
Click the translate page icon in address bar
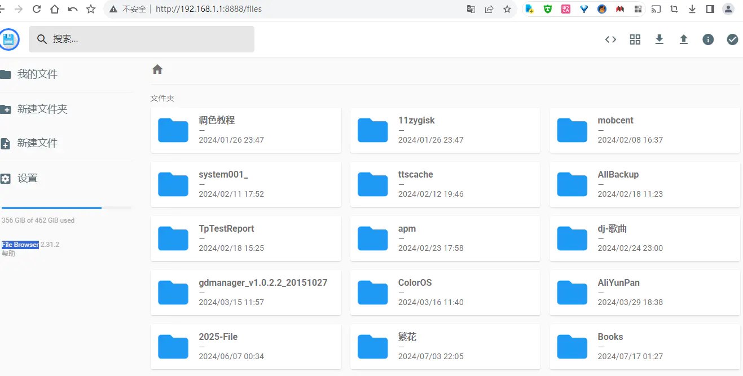471,9
